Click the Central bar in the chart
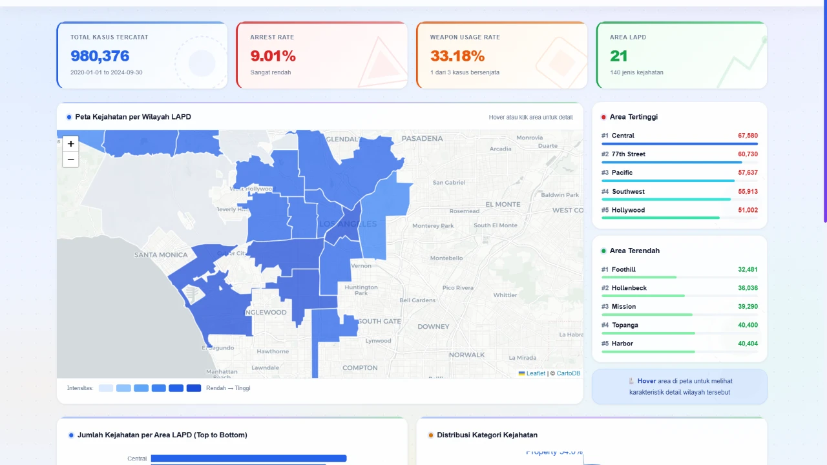The image size is (827, 465). pyautogui.click(x=249, y=459)
